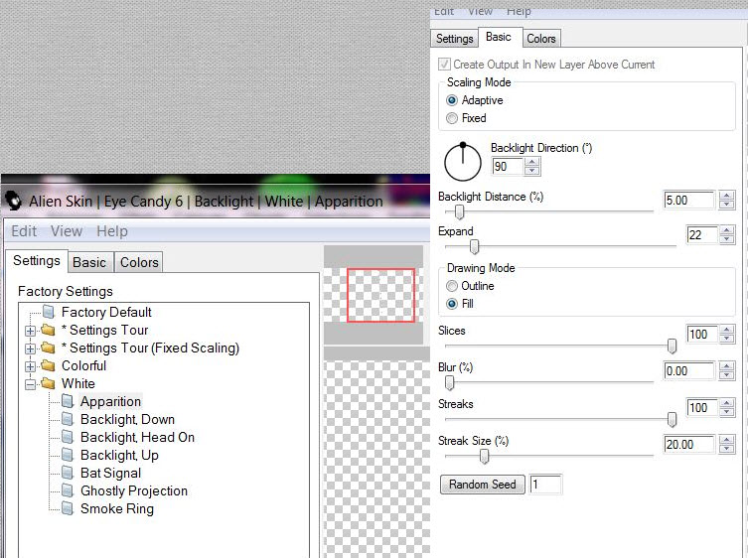Open the Edit menu in Backlight window
This screenshot has height=558, width=748.
point(24,231)
